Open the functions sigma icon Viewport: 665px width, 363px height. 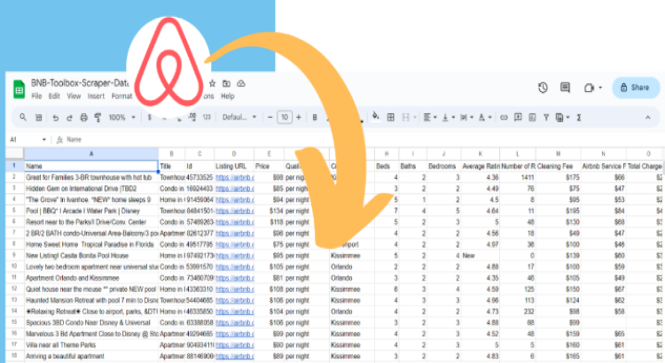(579, 118)
